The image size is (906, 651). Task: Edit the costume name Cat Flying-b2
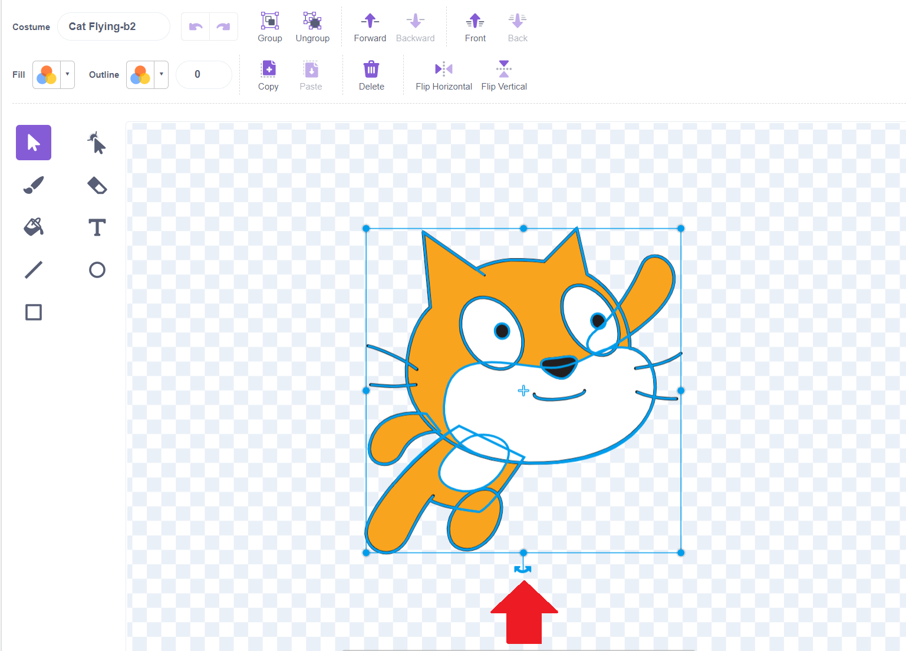[114, 27]
